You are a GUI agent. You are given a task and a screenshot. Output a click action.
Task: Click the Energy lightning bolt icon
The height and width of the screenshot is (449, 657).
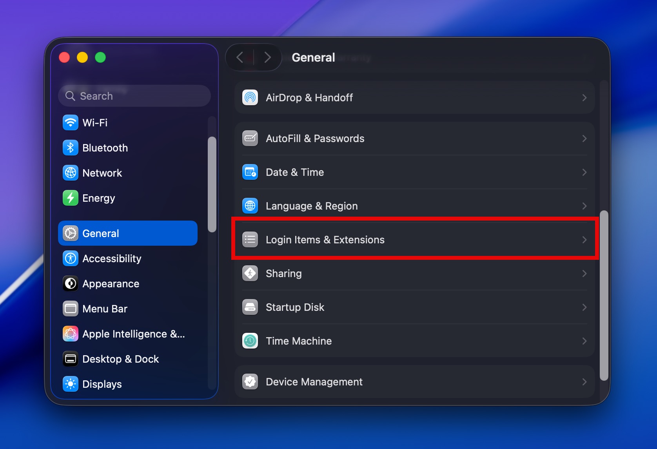tap(70, 198)
